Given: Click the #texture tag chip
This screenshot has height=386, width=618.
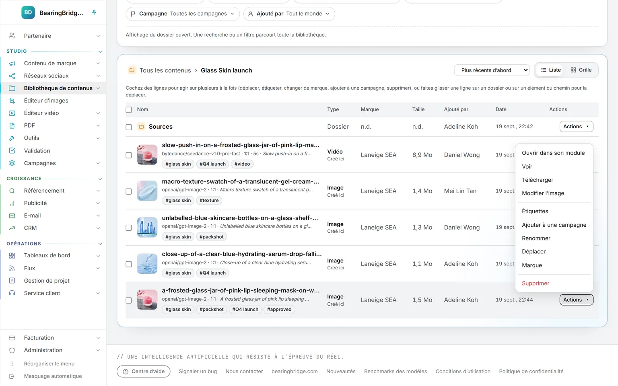Looking at the screenshot, I should [x=209, y=201].
